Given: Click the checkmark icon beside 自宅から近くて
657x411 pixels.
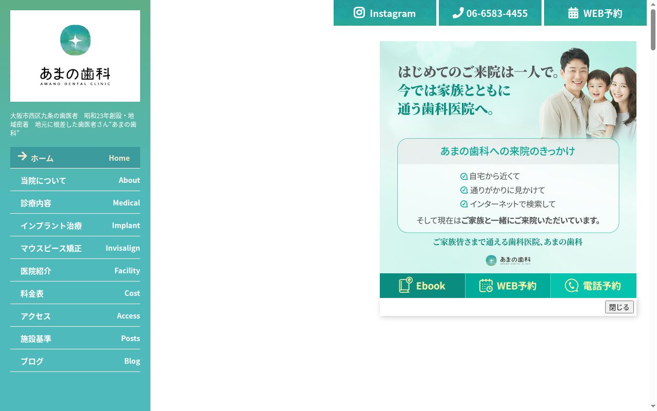Looking at the screenshot, I should tap(464, 176).
